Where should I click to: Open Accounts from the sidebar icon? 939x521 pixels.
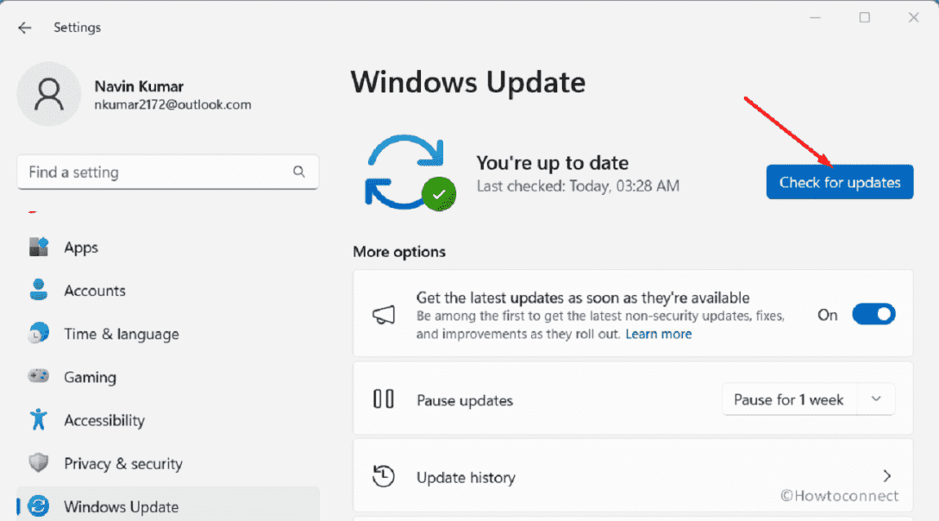39,290
